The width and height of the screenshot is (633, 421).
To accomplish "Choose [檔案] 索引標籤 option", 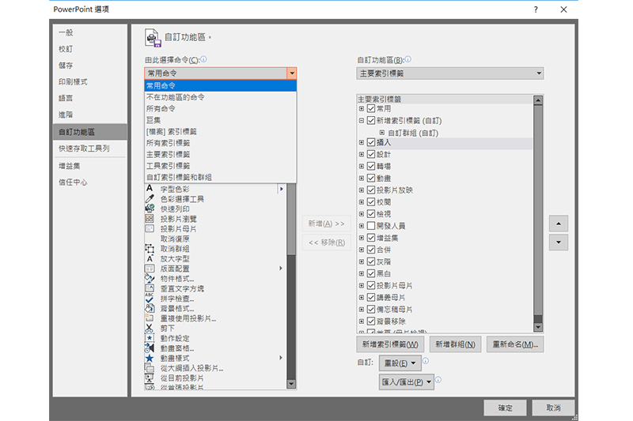I will [x=221, y=131].
